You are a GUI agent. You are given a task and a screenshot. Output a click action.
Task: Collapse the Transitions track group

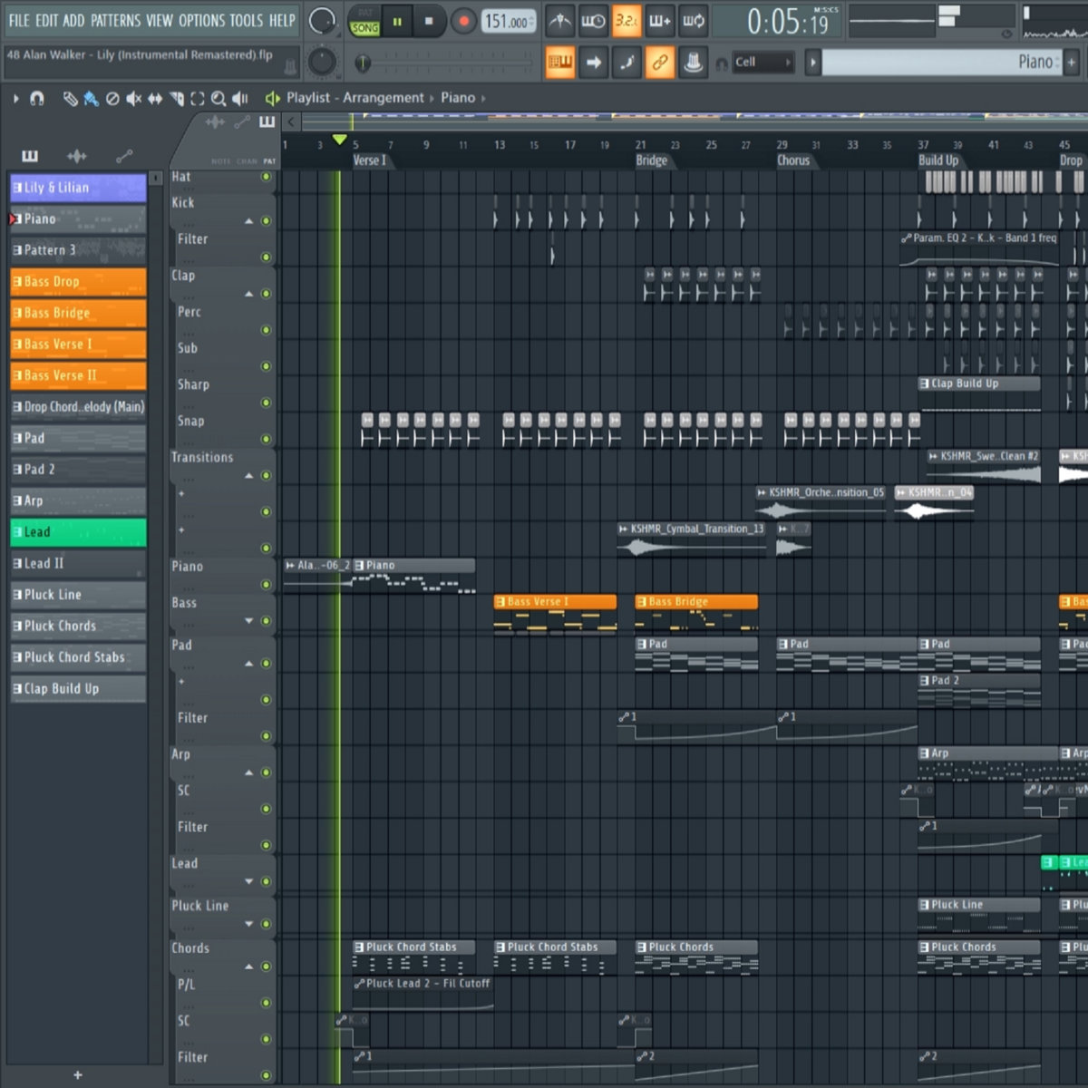(x=248, y=476)
